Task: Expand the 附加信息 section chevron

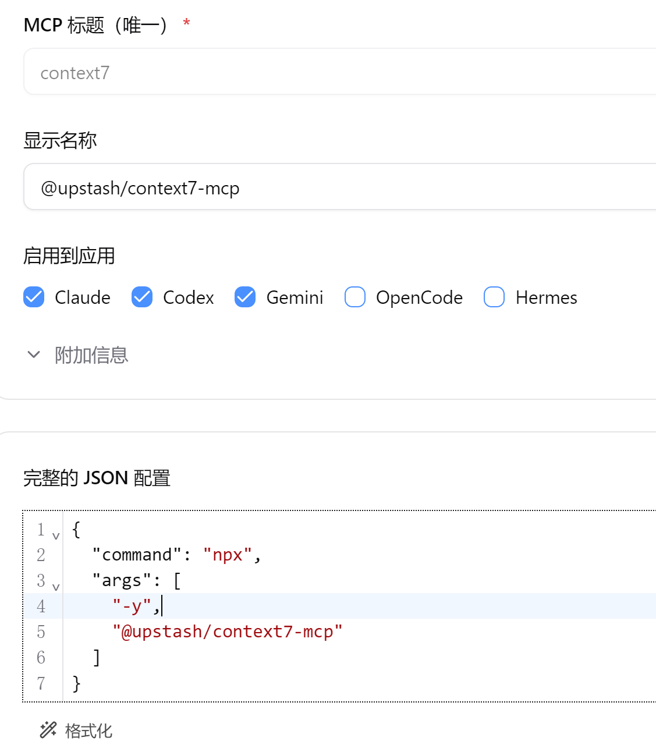Action: pyautogui.click(x=34, y=354)
